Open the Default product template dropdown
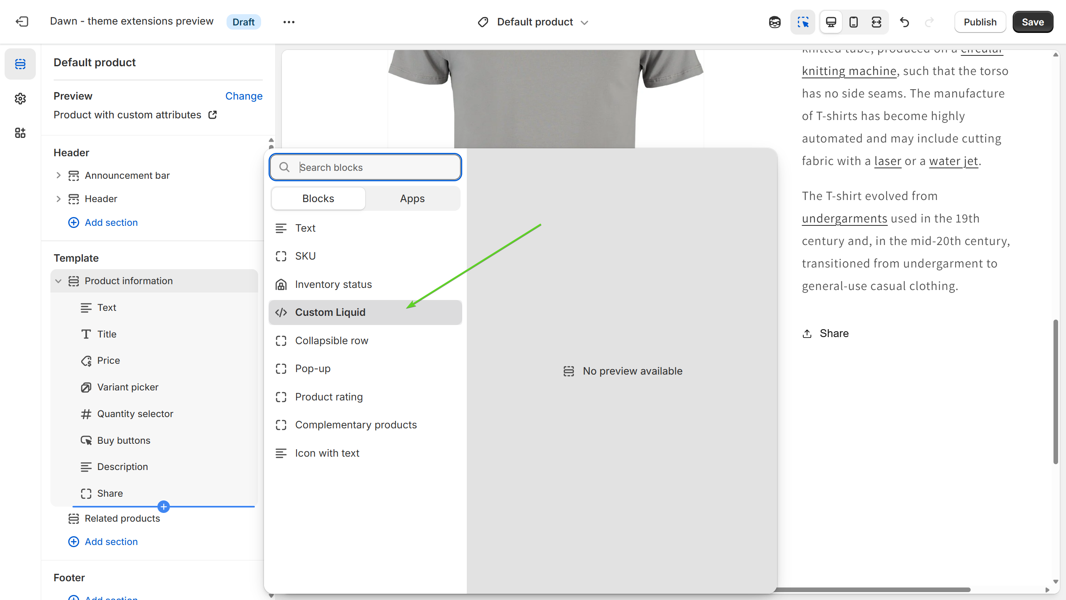Image resolution: width=1066 pixels, height=600 pixels. (534, 22)
